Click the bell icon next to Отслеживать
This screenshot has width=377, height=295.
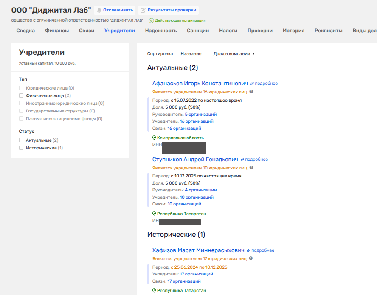tap(99, 10)
